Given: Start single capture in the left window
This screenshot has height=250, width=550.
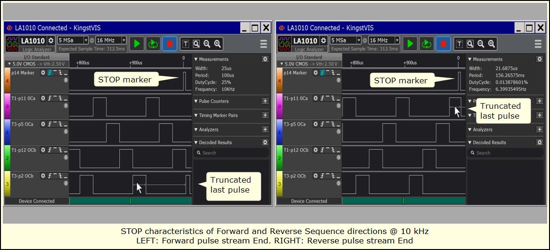Looking at the screenshot, I should [137, 44].
